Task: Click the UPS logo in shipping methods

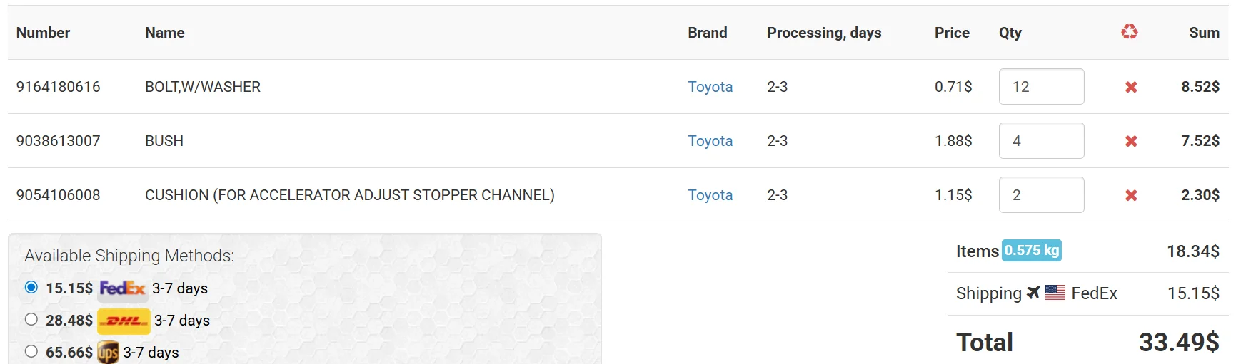Action: [x=108, y=353]
